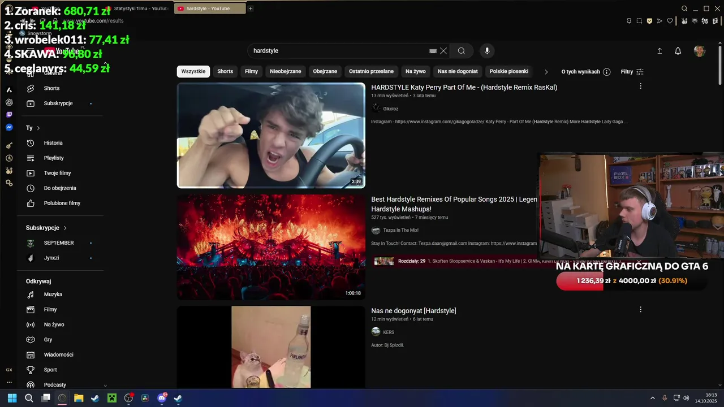This screenshot has width=724, height=407.
Task: Select the 'Wszystkie' filter chip
Action: pos(193,71)
